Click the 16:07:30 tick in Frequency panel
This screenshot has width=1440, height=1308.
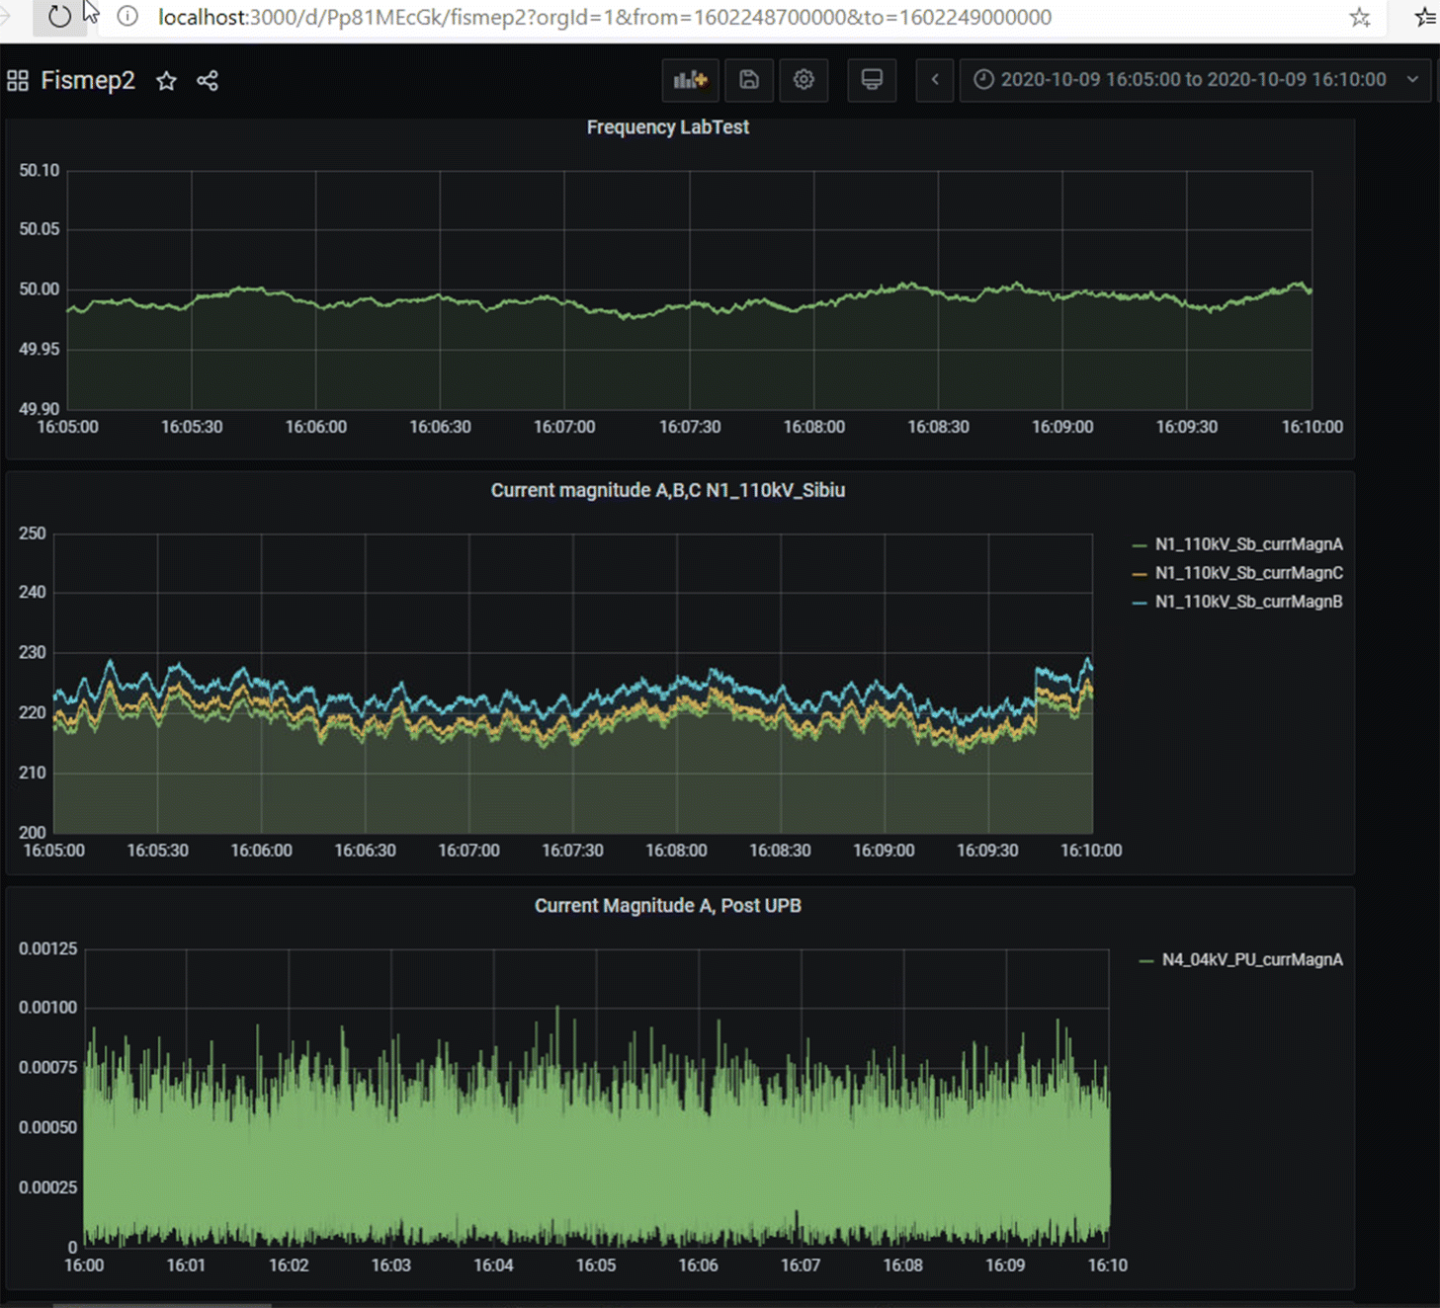point(690,427)
